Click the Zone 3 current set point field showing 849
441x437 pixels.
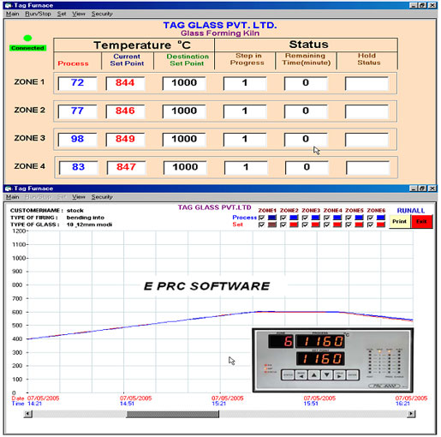point(125,140)
